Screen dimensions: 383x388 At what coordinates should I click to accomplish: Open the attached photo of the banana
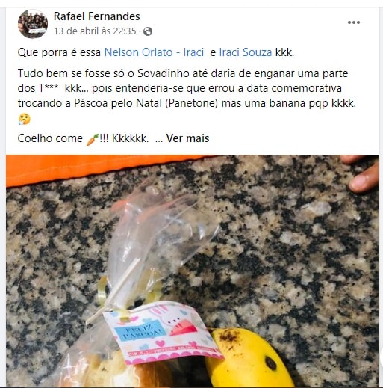coord(193,271)
